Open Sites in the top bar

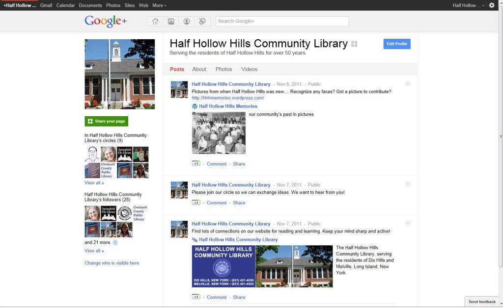coord(130,5)
